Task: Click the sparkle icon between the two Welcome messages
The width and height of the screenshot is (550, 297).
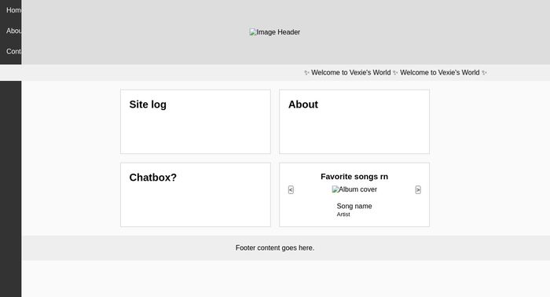Action: [395, 72]
